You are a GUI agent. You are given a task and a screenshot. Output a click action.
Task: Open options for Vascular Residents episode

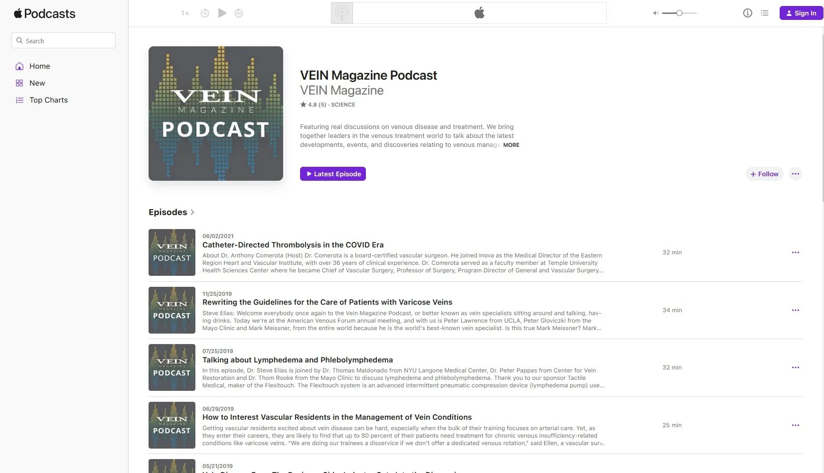(796, 425)
